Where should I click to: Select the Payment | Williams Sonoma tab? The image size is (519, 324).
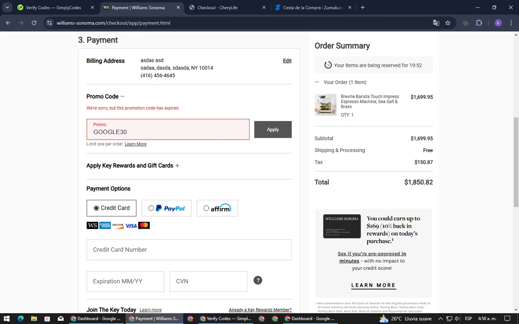[138, 8]
